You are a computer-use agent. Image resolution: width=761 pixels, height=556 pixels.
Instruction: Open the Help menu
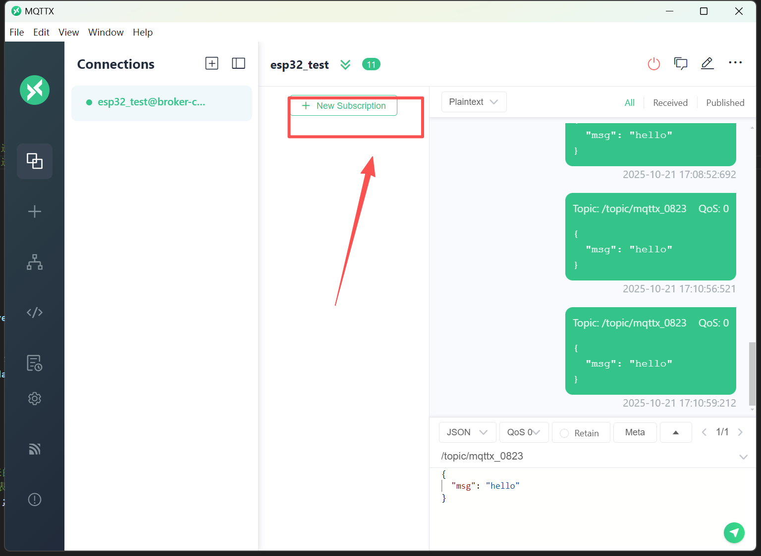click(143, 32)
